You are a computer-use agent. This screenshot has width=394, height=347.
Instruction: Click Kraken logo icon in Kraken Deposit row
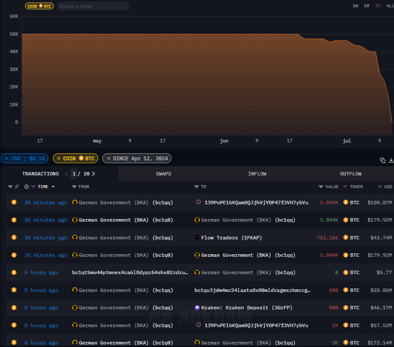(x=197, y=308)
